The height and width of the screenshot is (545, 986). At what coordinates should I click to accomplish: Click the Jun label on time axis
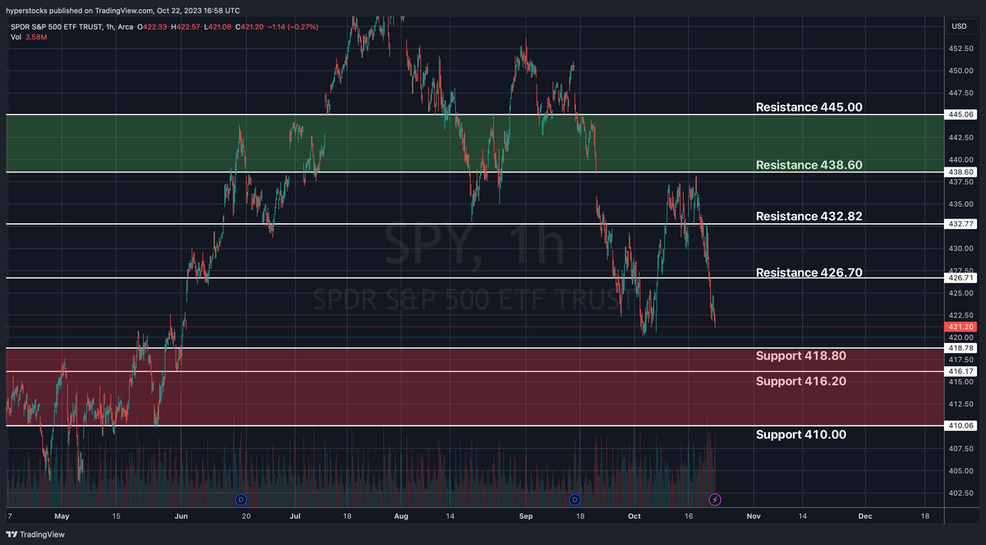click(182, 516)
